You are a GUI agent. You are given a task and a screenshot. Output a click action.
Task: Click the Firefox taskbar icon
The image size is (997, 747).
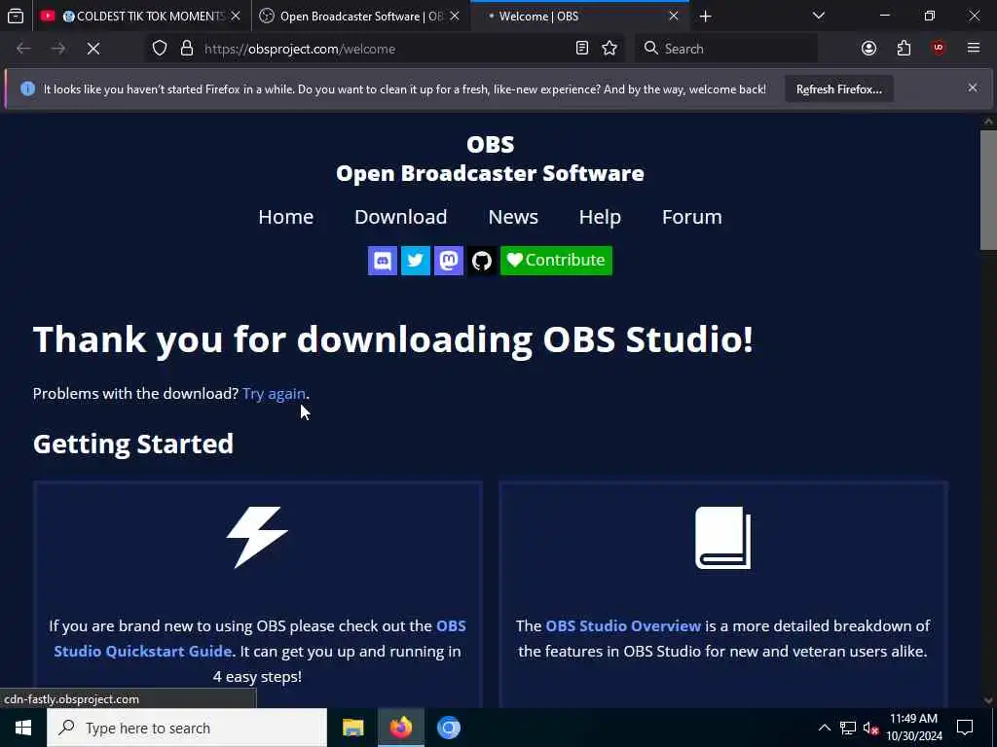tap(400, 728)
